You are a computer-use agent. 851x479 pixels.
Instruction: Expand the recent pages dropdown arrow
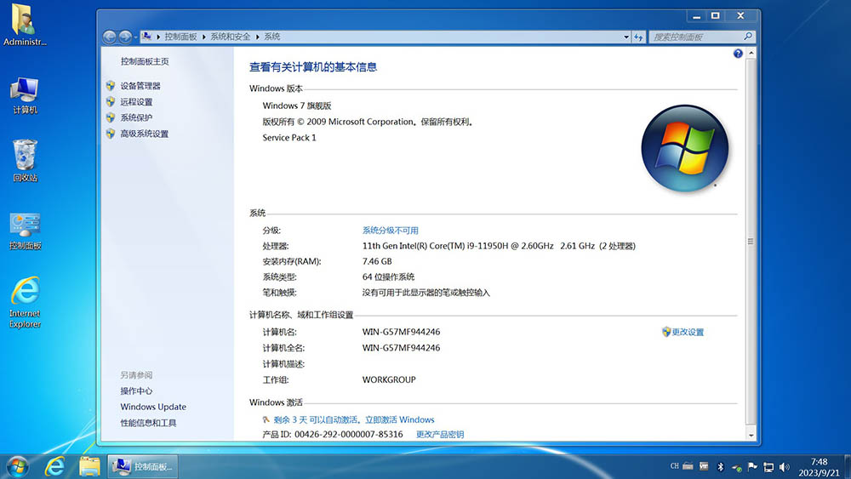point(135,37)
